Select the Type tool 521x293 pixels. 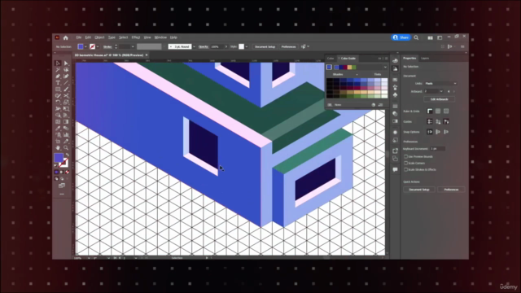click(58, 83)
